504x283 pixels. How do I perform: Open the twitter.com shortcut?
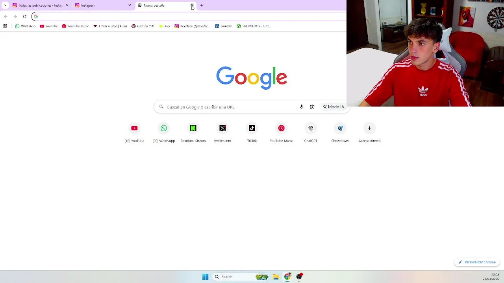click(222, 133)
